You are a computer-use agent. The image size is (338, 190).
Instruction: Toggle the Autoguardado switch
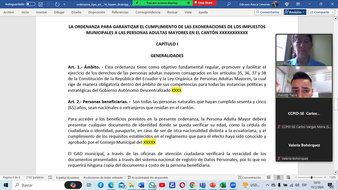point(31,4)
